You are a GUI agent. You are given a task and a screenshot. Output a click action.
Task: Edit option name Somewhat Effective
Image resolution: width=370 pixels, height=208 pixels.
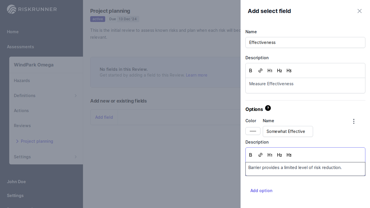pyautogui.click(x=288, y=131)
